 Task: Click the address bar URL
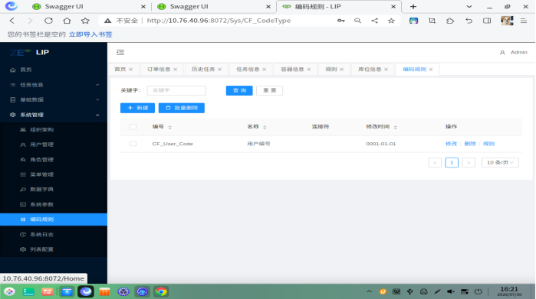[x=219, y=21]
